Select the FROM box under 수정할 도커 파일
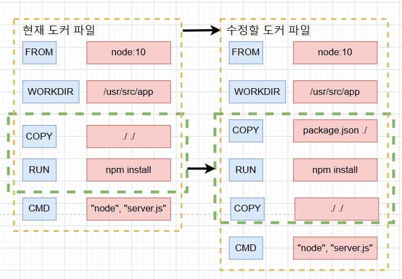Image resolution: width=402 pixels, height=279 pixels. point(246,52)
